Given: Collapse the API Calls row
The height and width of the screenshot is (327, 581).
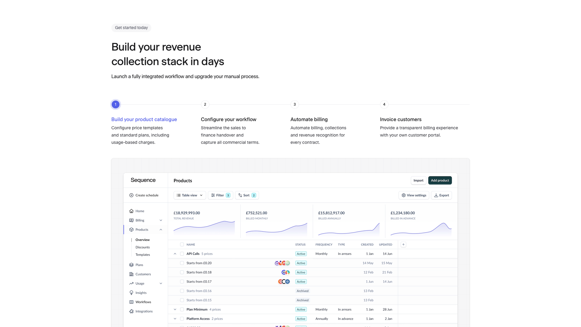Looking at the screenshot, I should 175,254.
